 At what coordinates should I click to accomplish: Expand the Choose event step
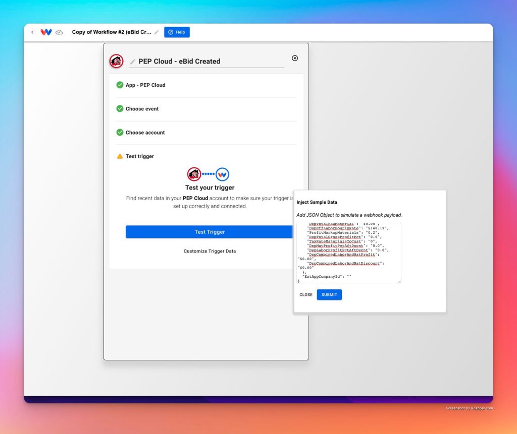(x=206, y=109)
